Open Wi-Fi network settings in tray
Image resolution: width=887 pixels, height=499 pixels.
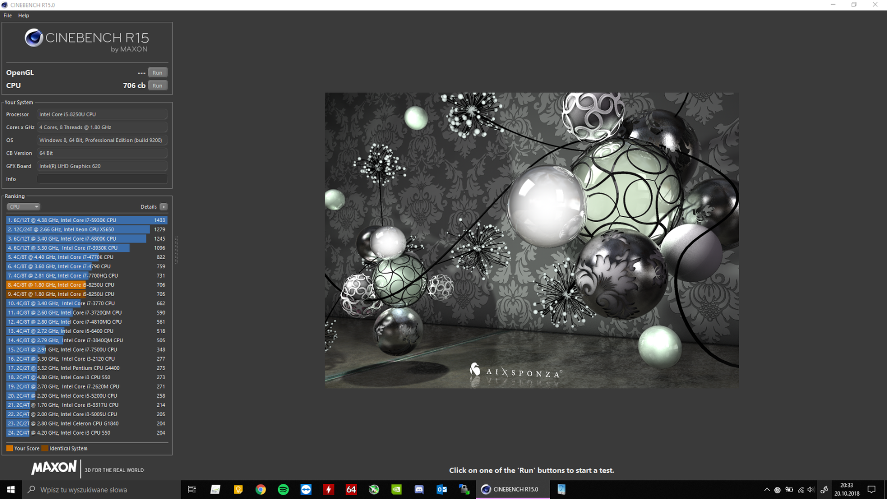(801, 490)
